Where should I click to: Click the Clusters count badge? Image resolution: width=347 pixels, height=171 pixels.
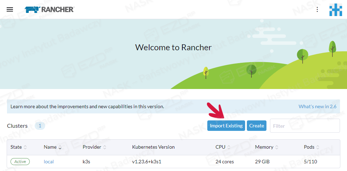(40, 126)
